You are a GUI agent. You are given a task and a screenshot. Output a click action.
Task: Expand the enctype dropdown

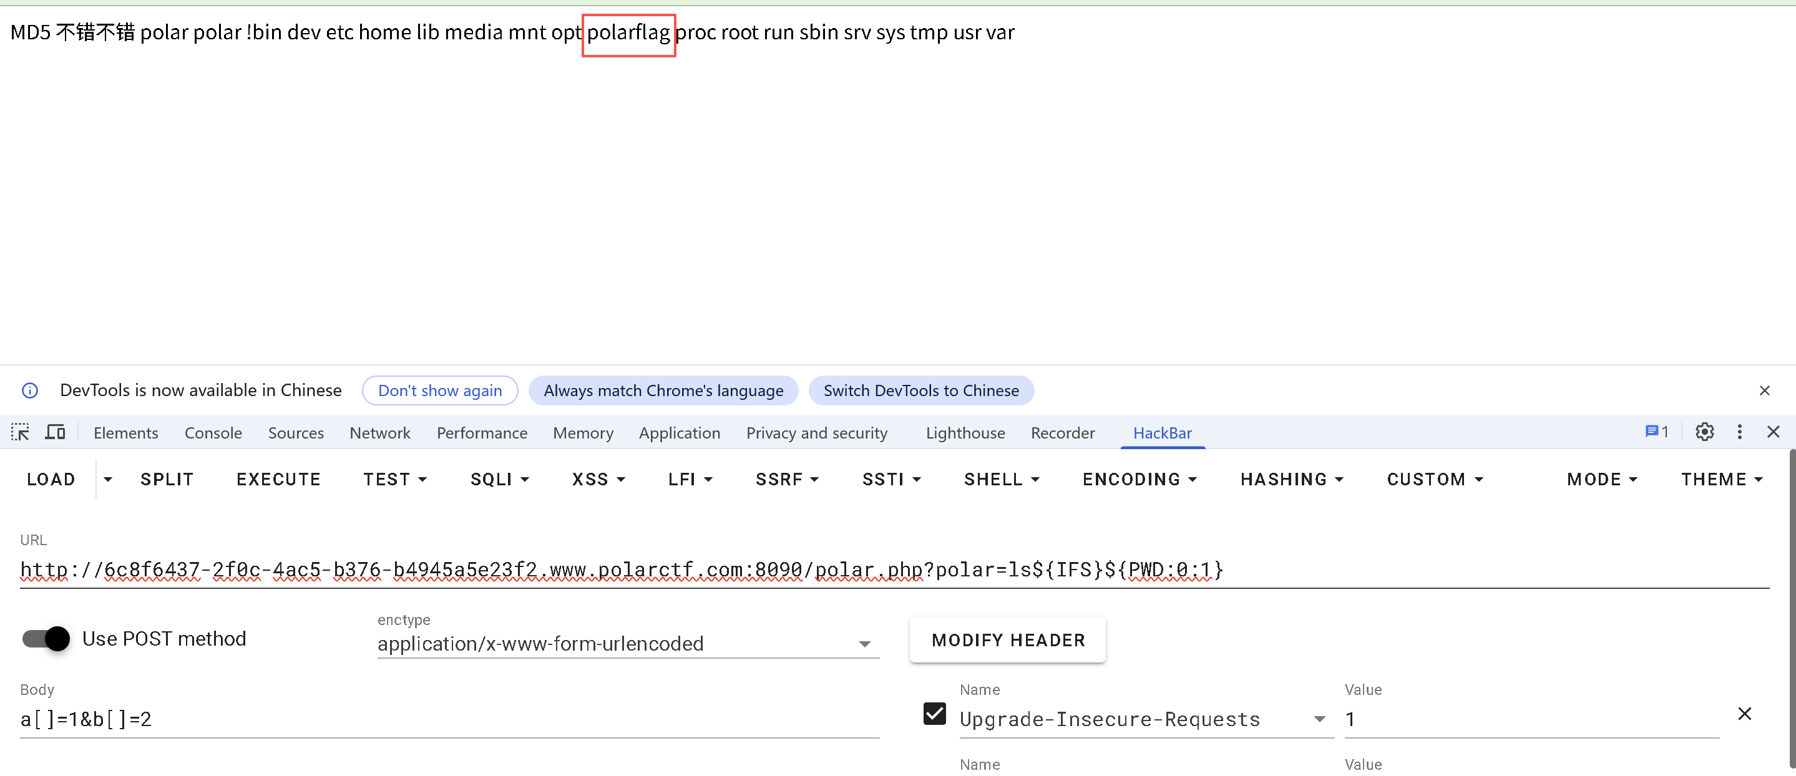pyautogui.click(x=864, y=644)
